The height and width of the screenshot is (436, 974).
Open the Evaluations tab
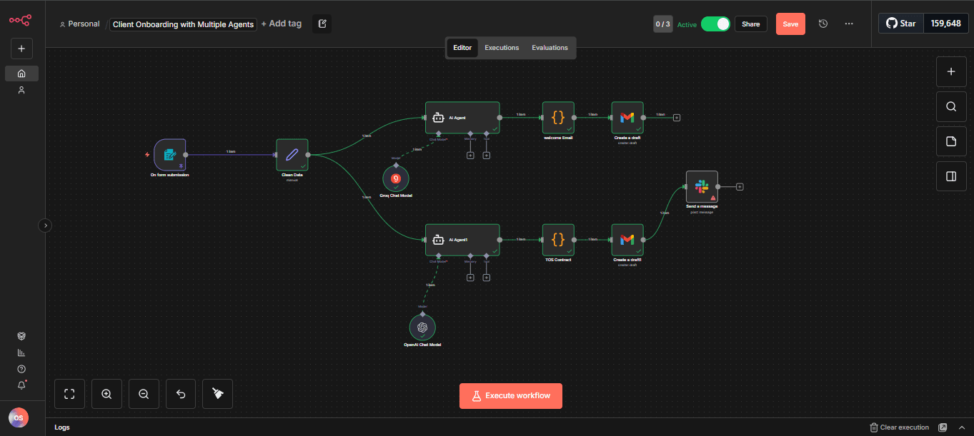point(549,47)
